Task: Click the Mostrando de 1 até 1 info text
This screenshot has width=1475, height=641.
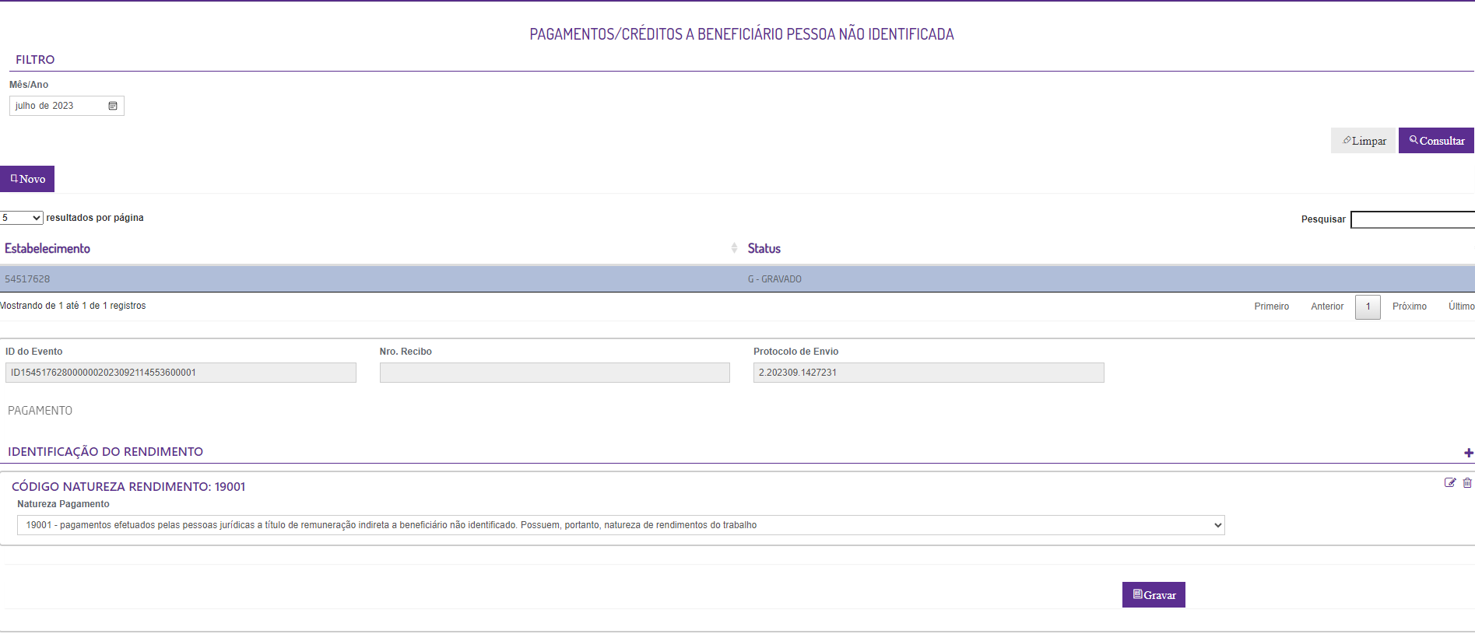Action: (x=73, y=306)
